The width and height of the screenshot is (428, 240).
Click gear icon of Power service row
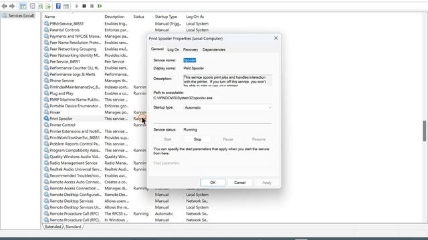46,112
